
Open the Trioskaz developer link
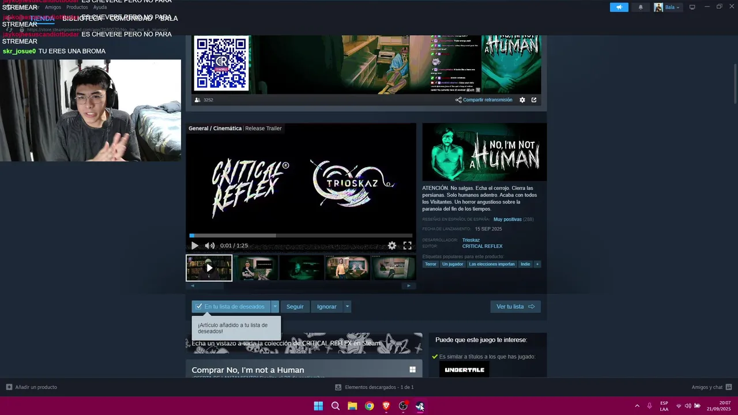[471, 240]
